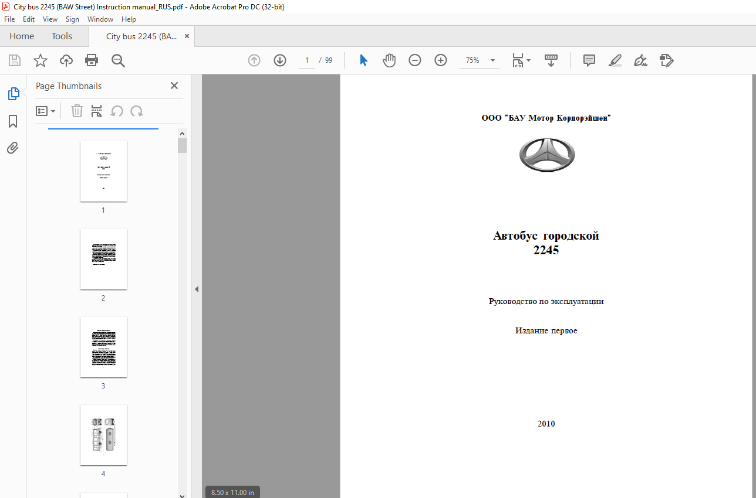
Task: Delete selected page with trash icon
Action: tap(77, 111)
